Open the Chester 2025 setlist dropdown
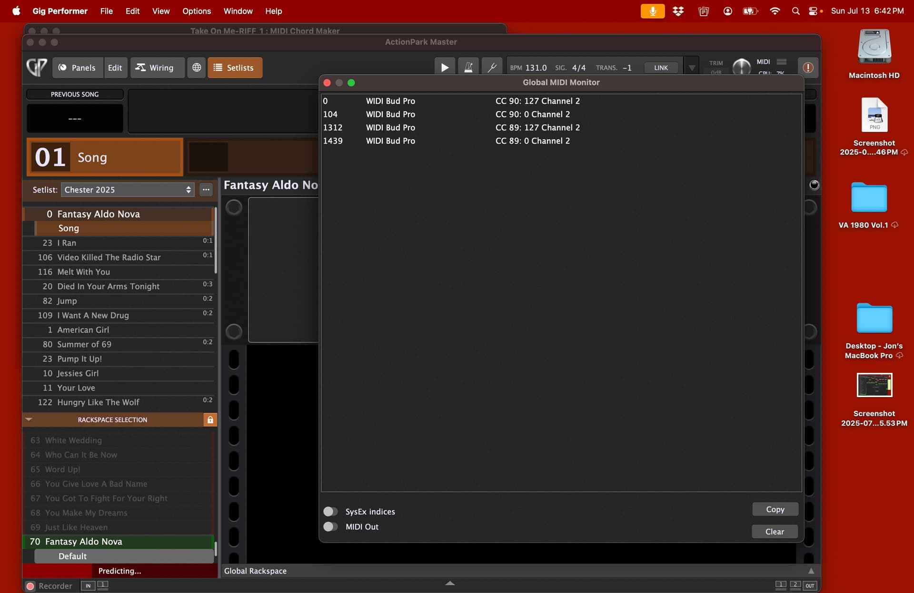 (128, 190)
